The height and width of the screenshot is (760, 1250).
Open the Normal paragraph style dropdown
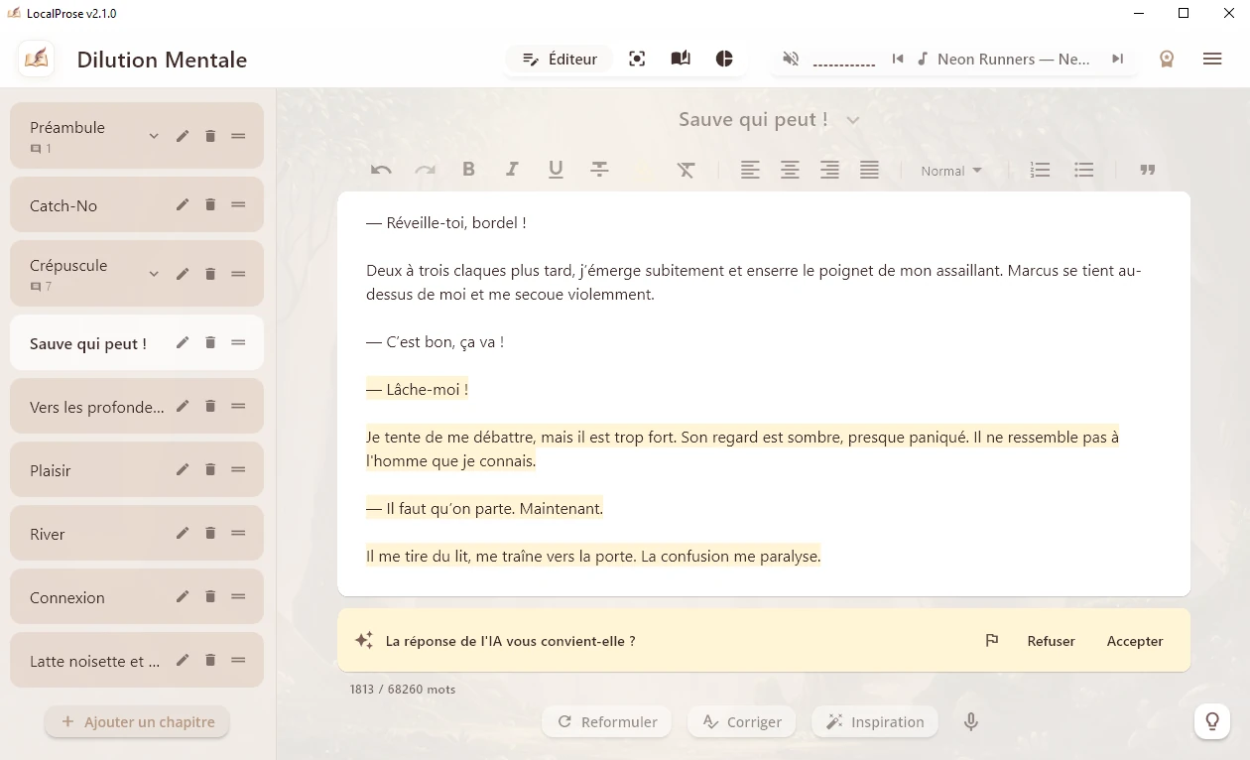click(950, 171)
